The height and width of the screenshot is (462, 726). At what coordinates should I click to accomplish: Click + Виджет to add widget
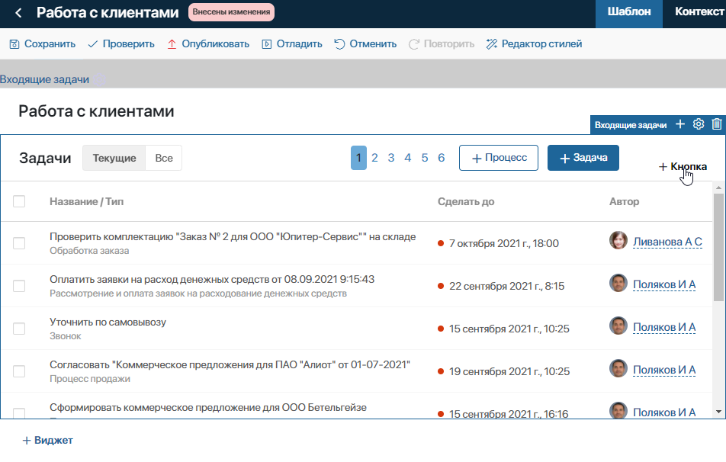tap(48, 440)
